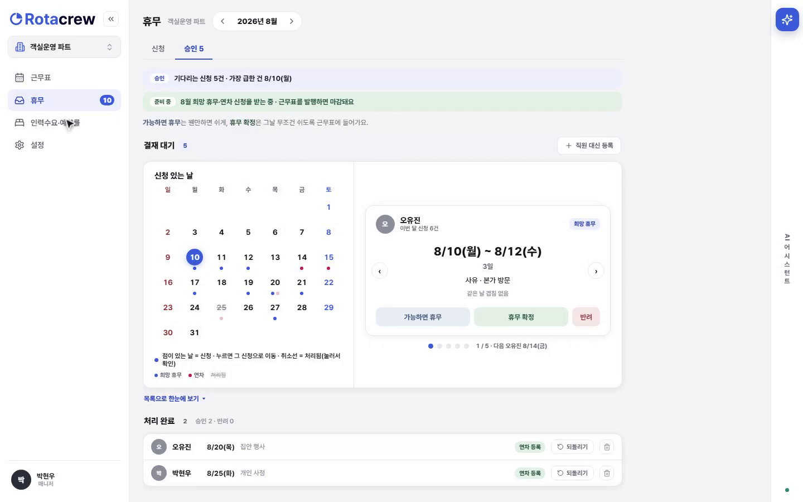Show next request card with right arrow

[x=596, y=271]
